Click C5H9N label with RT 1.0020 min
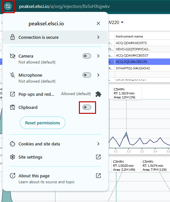The image size is (170, 202). point(124,165)
